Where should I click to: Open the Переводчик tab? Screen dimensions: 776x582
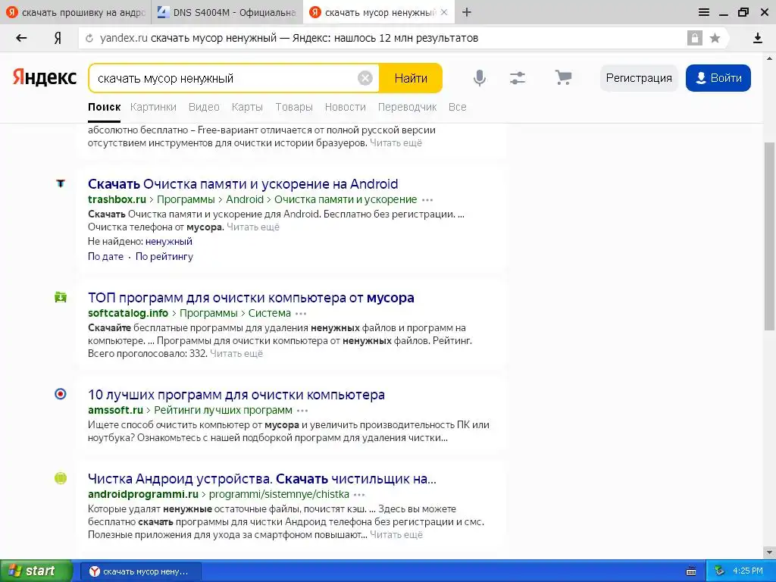[407, 107]
